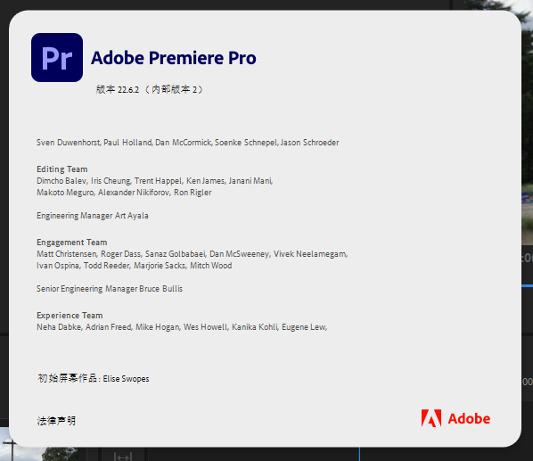The width and height of the screenshot is (533, 461).
Task: Click the Editing Team heading
Action: pos(62,169)
